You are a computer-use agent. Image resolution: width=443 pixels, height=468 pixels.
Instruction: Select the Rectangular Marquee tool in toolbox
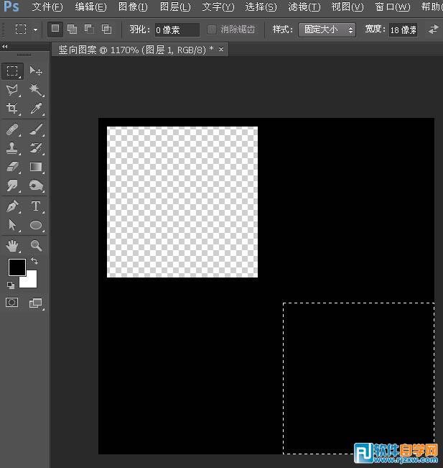pyautogui.click(x=12, y=71)
